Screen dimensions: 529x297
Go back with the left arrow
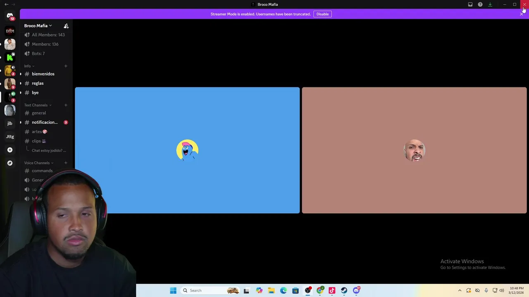click(6, 5)
